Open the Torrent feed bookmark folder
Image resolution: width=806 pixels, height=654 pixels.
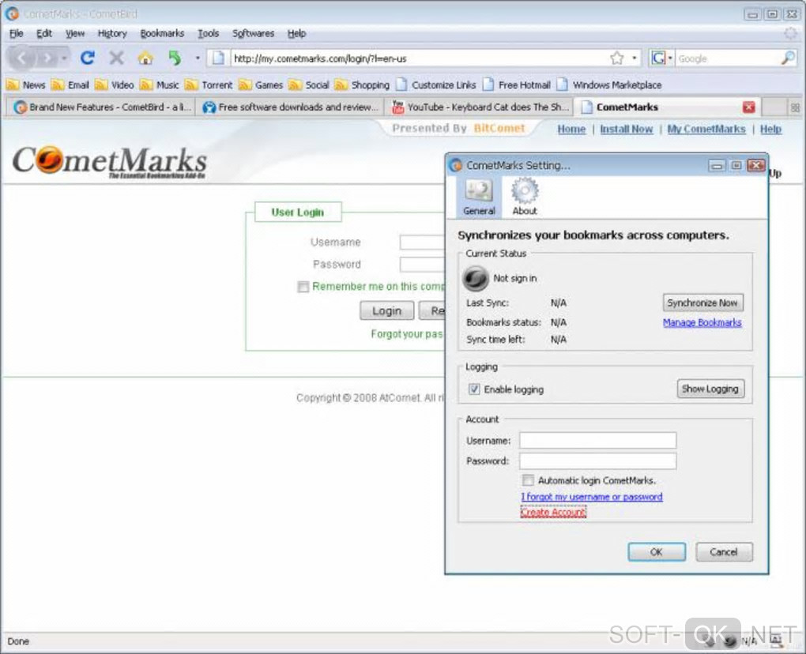point(209,85)
